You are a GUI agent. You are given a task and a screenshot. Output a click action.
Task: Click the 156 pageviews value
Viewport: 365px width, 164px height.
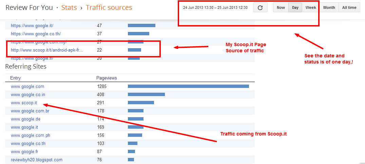(100, 135)
